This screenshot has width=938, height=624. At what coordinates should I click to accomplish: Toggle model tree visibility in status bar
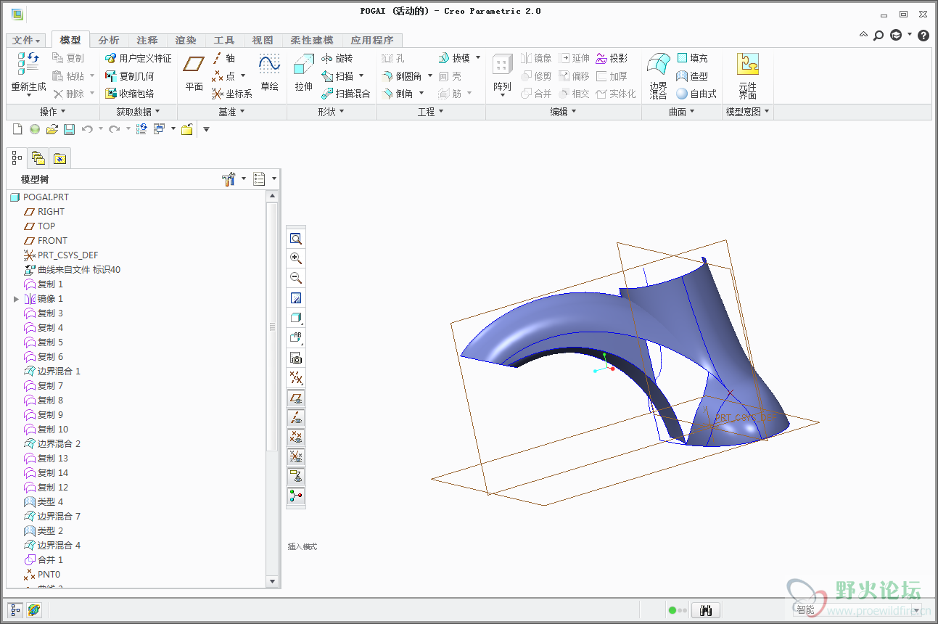coord(16,610)
